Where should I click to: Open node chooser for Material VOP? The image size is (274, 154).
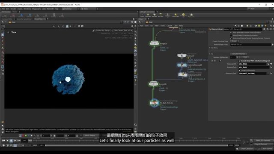tap(268, 64)
